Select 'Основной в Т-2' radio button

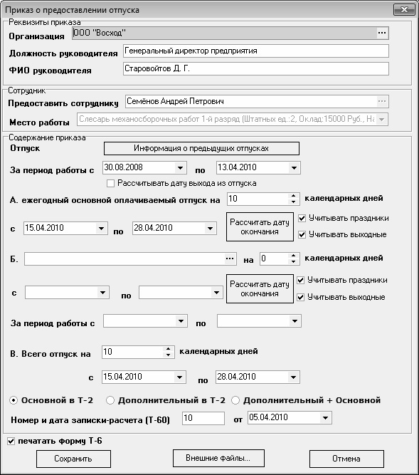coord(14,400)
